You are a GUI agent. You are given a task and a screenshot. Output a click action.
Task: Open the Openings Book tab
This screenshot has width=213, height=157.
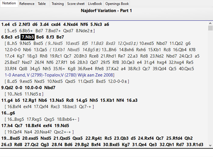[x=117, y=4]
